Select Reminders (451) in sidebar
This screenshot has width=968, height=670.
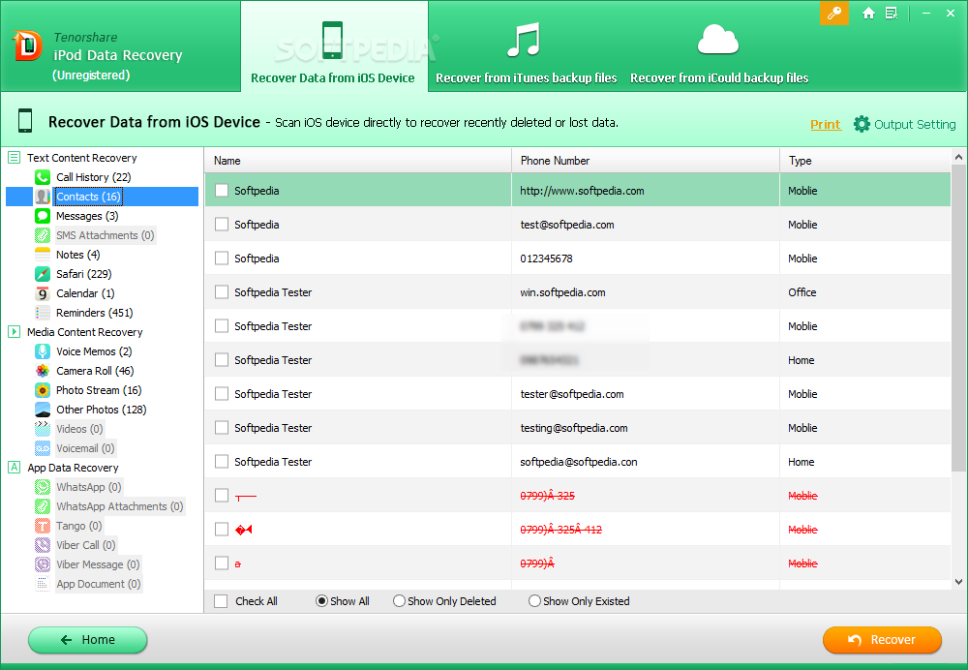(x=95, y=313)
